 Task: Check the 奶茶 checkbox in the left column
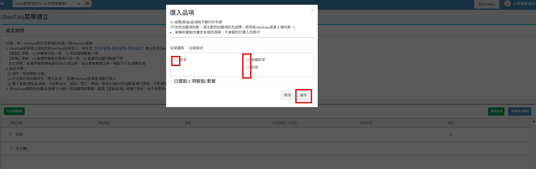pos(176,60)
